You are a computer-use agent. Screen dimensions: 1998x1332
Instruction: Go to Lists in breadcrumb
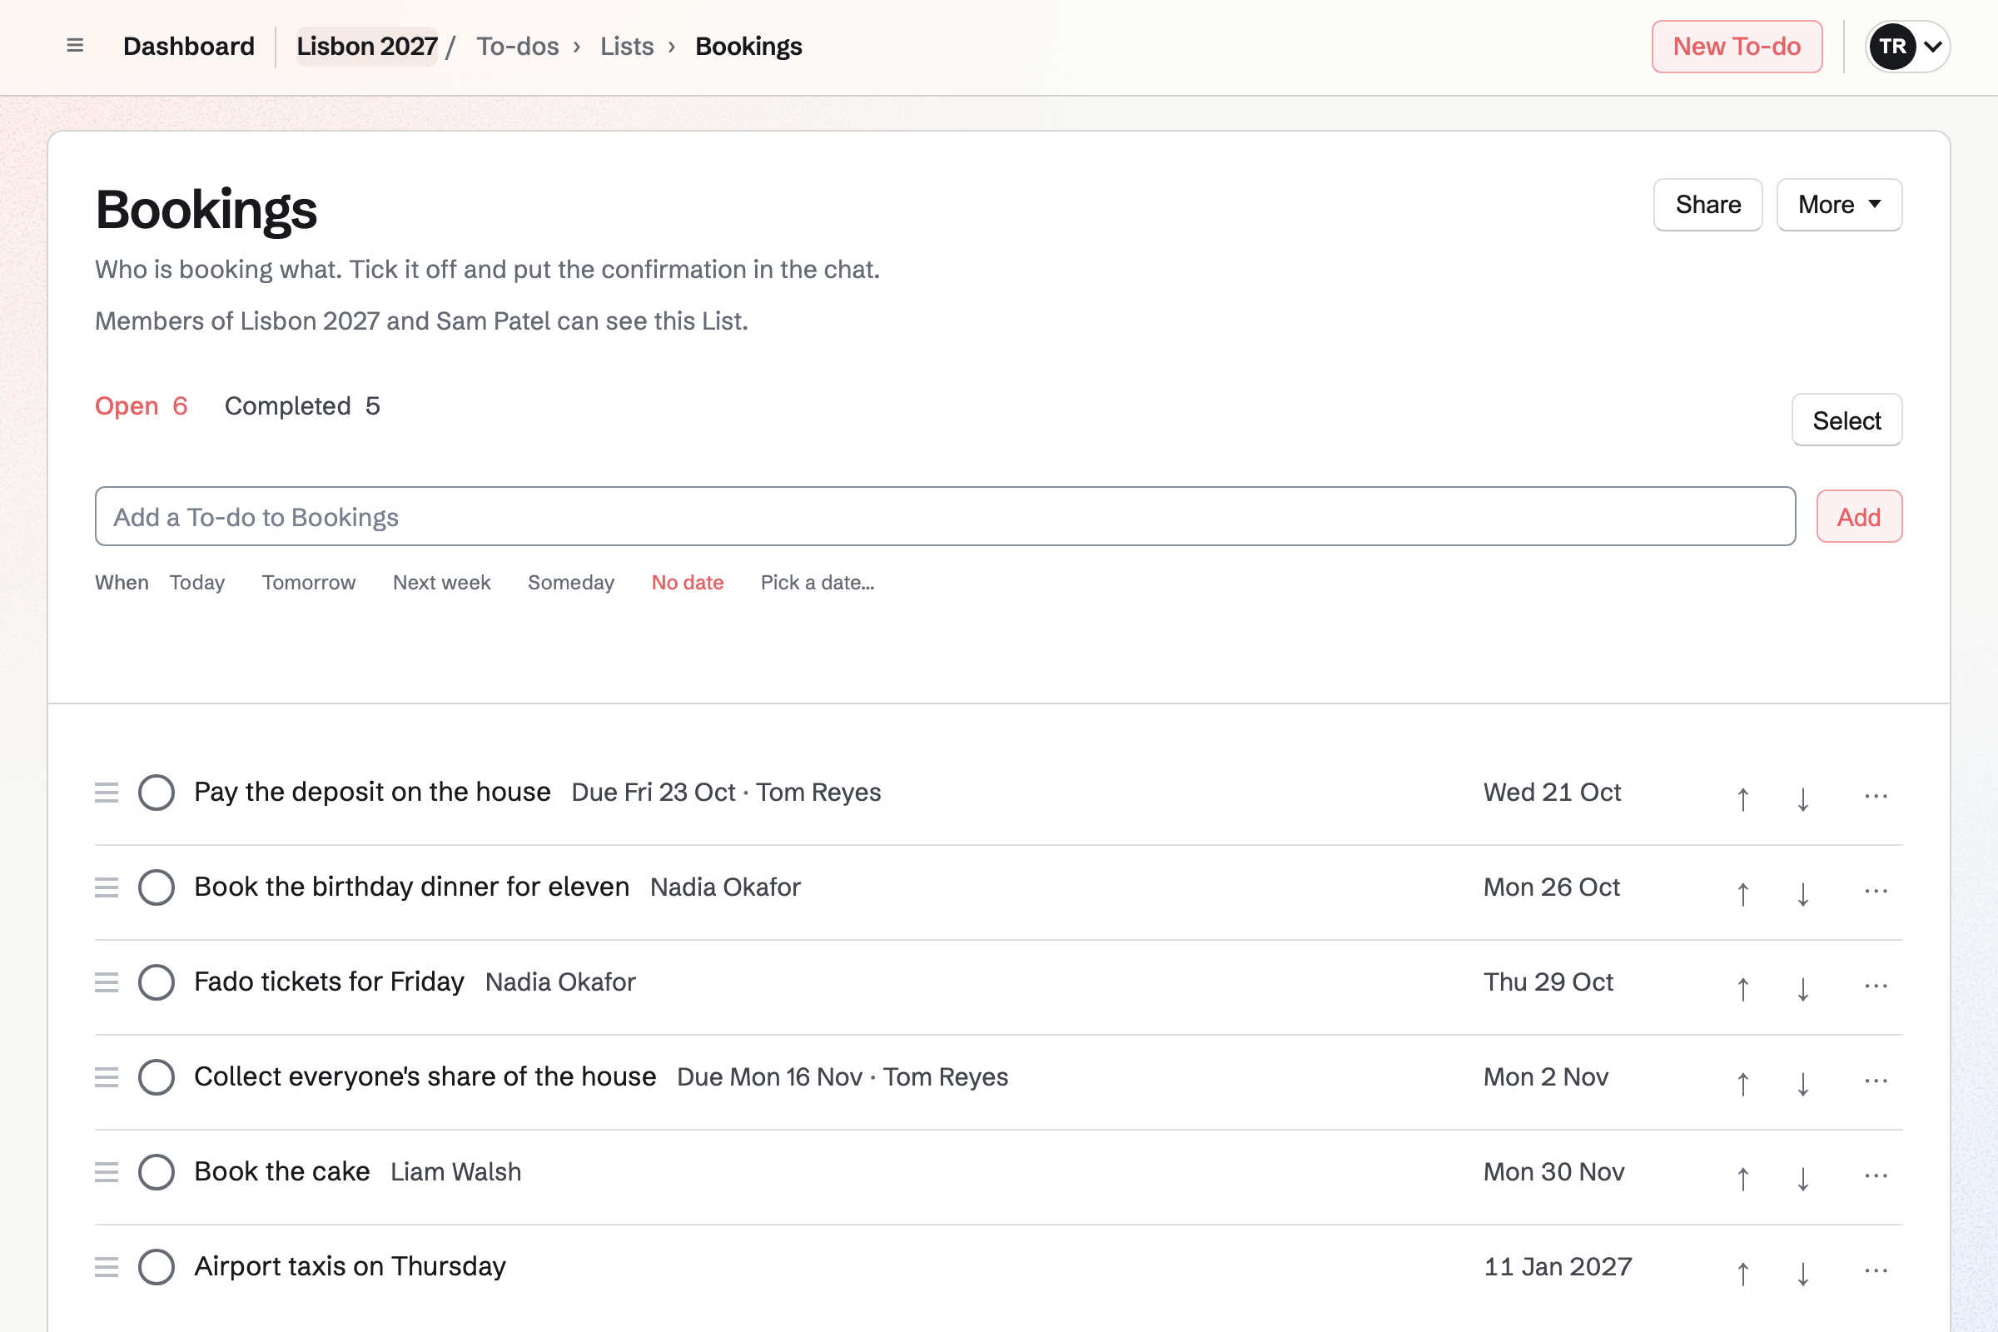[627, 46]
